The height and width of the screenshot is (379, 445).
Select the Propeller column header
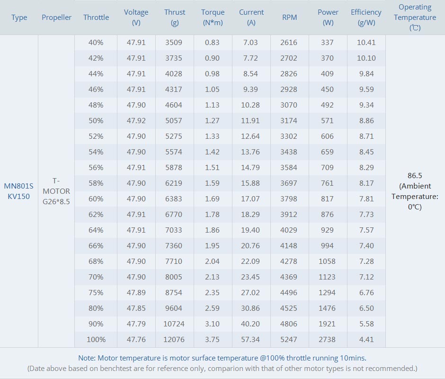(56, 18)
